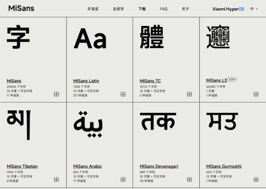Image resolution: width=266 pixels, height=189 pixels.
Task: Click the Gurmukhi ਸਤ glyph preview
Action: tap(222, 122)
